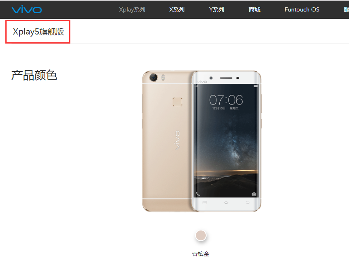349x258 pixels.
Task: Click the menu key below phone screen
Action: click(205, 203)
